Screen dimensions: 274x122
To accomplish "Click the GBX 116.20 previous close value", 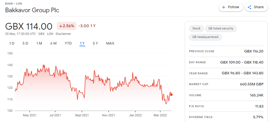I will tap(254, 51).
